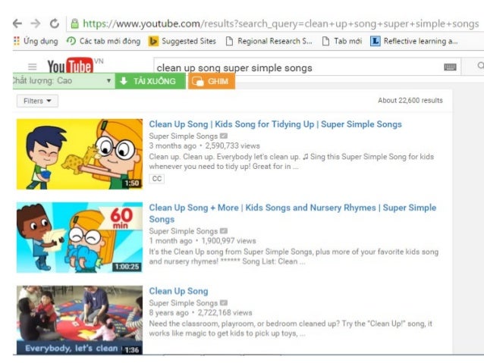The image size is (484, 363).
Task: Open the plain Clean Up Song title link
Action: tap(178, 291)
